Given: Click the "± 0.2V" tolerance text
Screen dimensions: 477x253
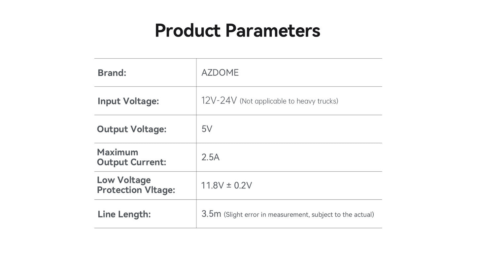Looking at the screenshot, I should coord(239,185).
